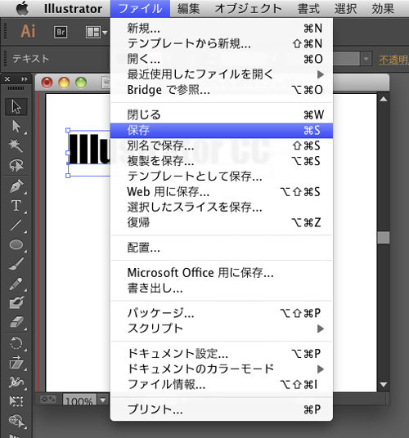Expand the toolbar with double-arrow toggle

tap(25, 79)
